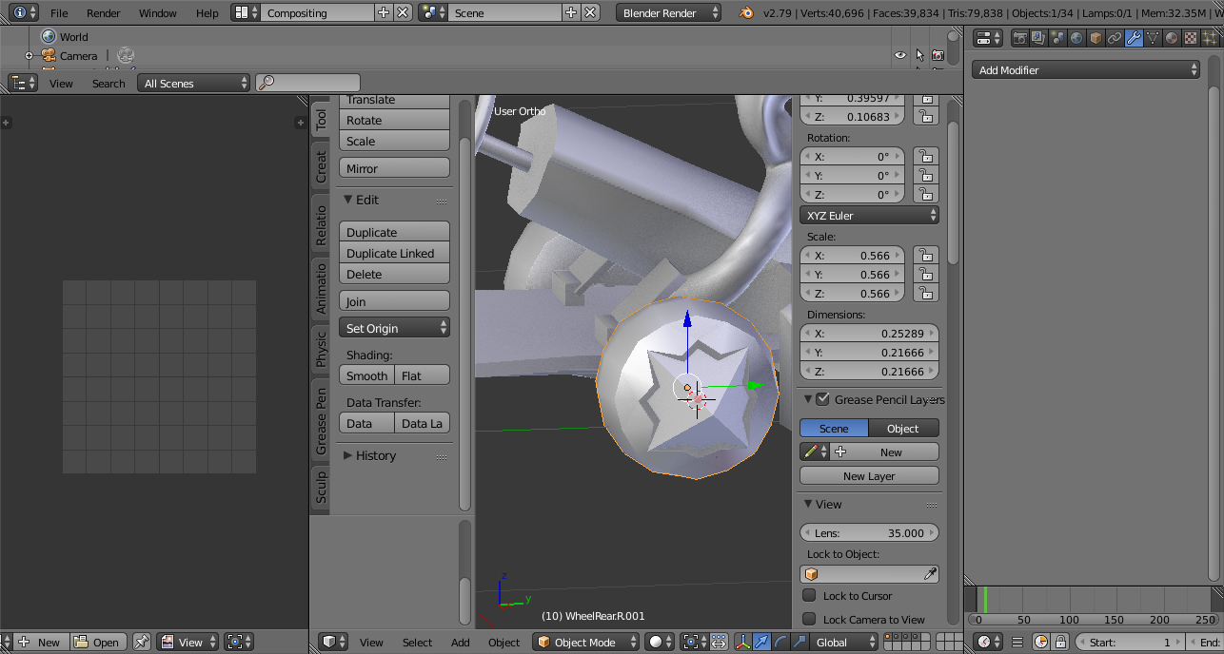Open the Render menu
This screenshot has height=654, width=1224.
[103, 13]
